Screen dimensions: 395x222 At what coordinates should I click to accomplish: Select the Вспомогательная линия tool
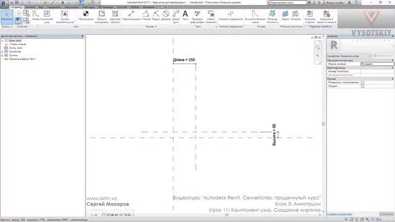coord(255,17)
